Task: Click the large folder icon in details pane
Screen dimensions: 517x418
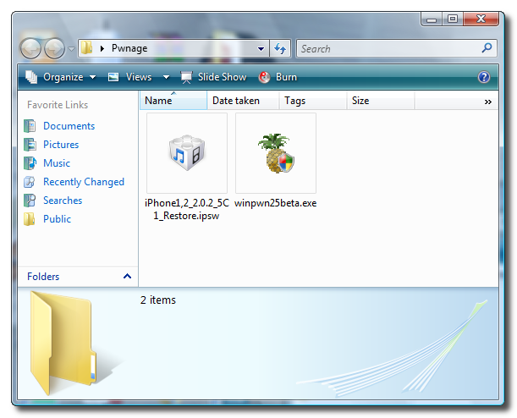Action: [x=63, y=343]
